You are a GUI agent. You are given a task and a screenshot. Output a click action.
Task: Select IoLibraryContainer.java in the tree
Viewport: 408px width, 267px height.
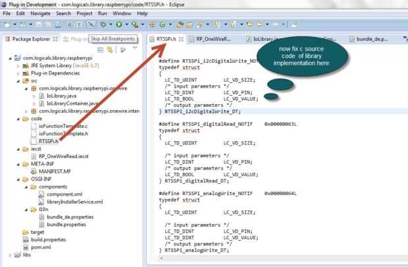click(x=72, y=104)
